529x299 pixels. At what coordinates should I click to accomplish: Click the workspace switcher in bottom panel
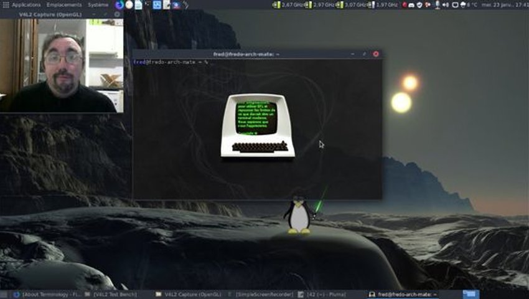click(470, 294)
